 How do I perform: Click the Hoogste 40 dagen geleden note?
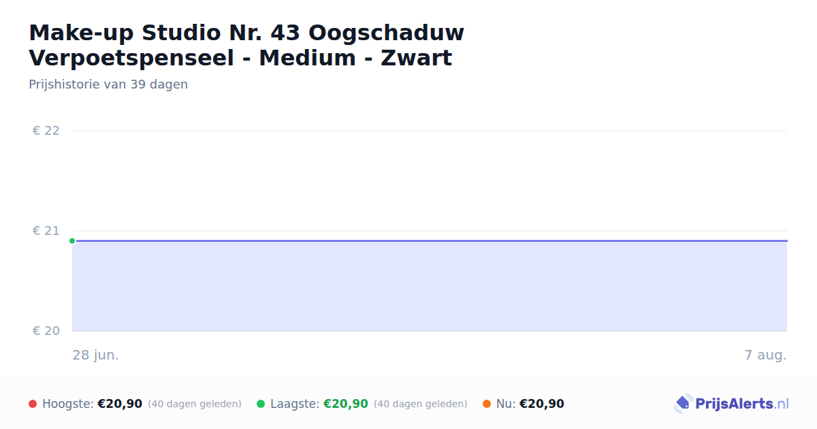click(x=195, y=404)
